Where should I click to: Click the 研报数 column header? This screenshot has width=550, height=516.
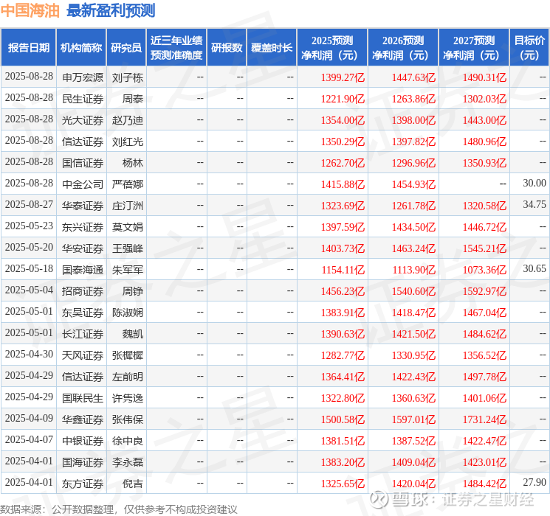227,48
